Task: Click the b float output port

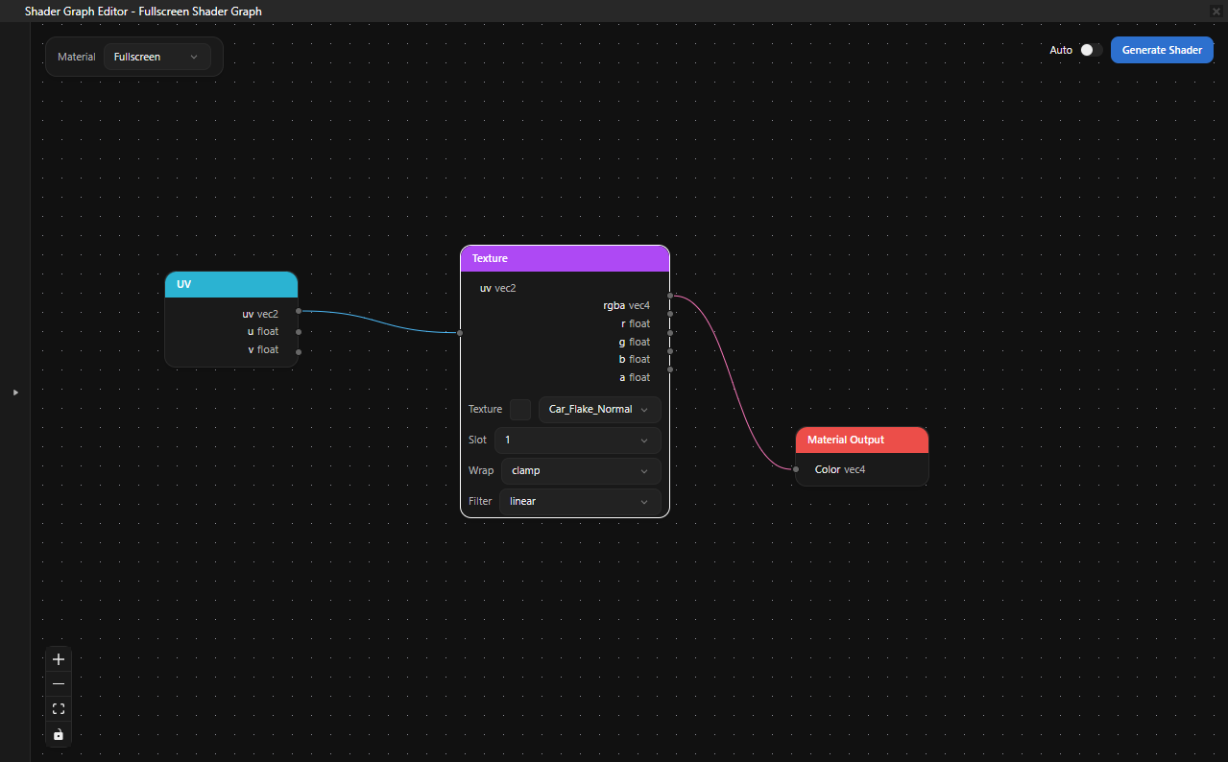Action: [x=670, y=350]
